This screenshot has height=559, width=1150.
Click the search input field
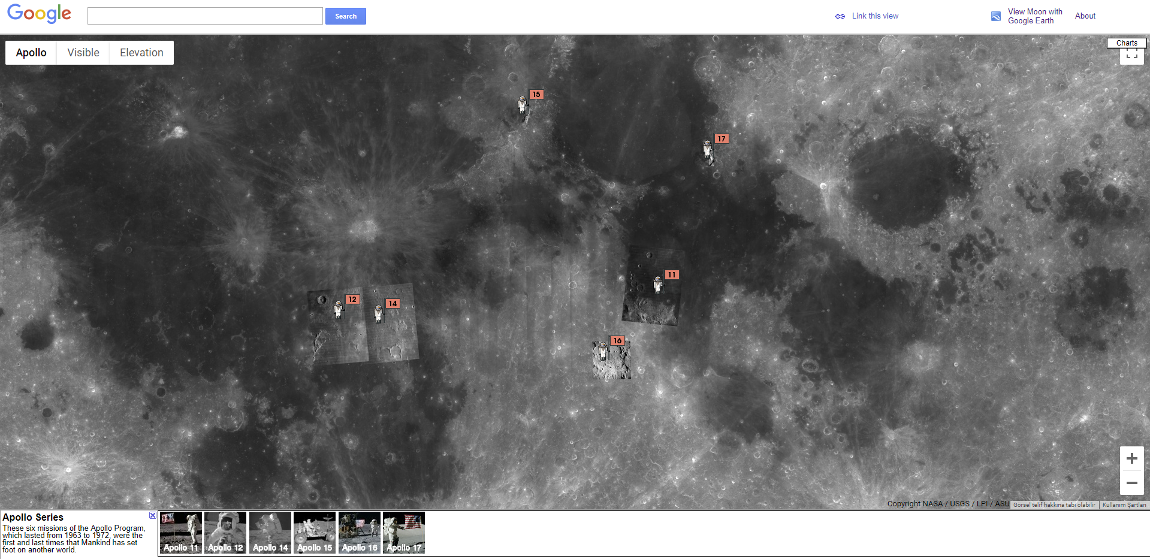click(x=205, y=16)
